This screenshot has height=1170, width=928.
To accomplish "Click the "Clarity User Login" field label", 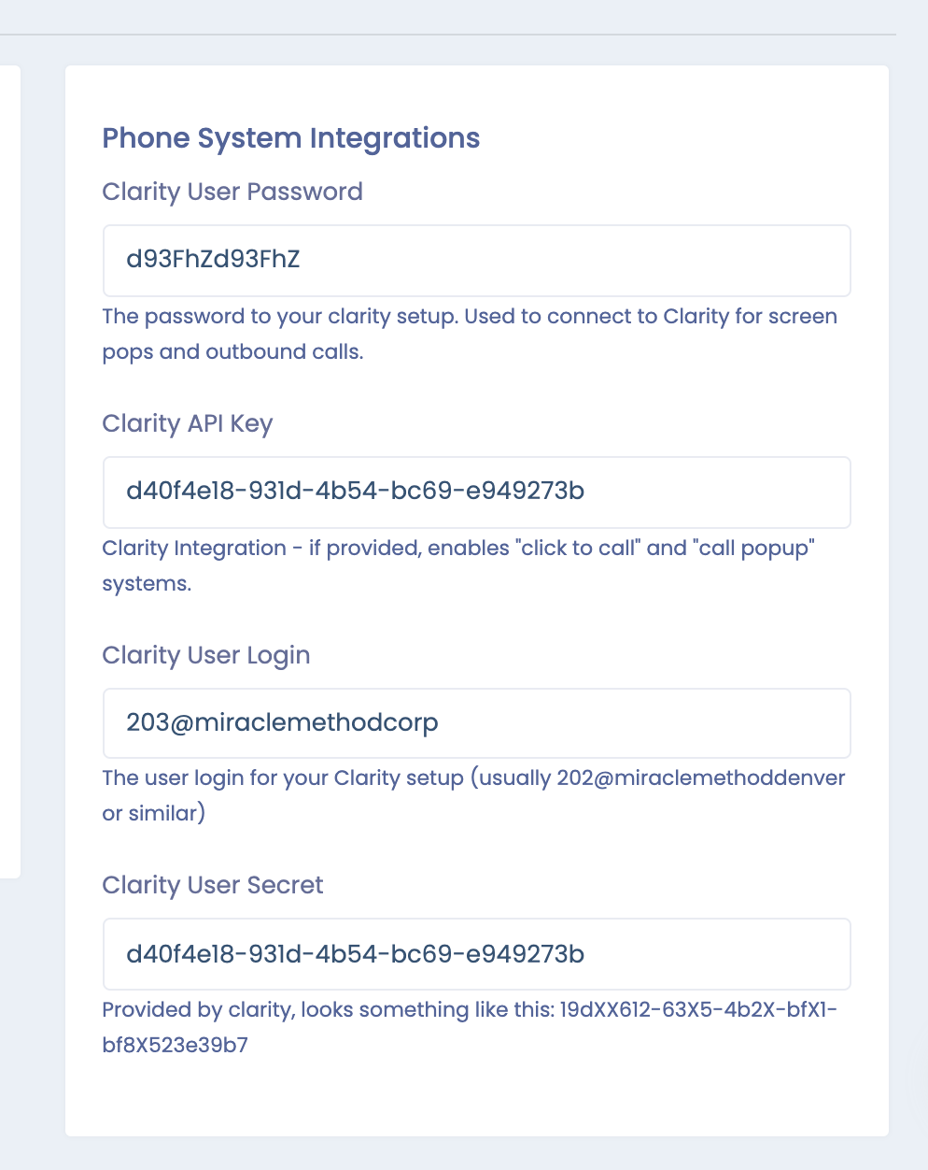I will [x=206, y=655].
